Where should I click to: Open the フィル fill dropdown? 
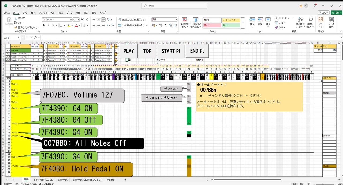pyautogui.click(x=285, y=23)
